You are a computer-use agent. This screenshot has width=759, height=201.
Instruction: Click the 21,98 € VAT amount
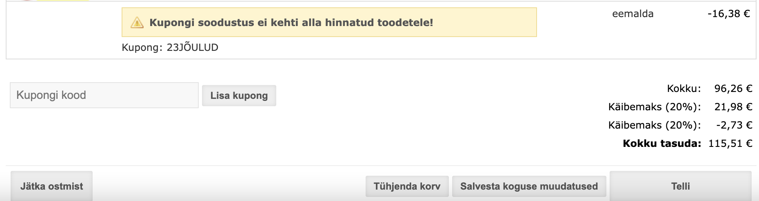(x=733, y=107)
